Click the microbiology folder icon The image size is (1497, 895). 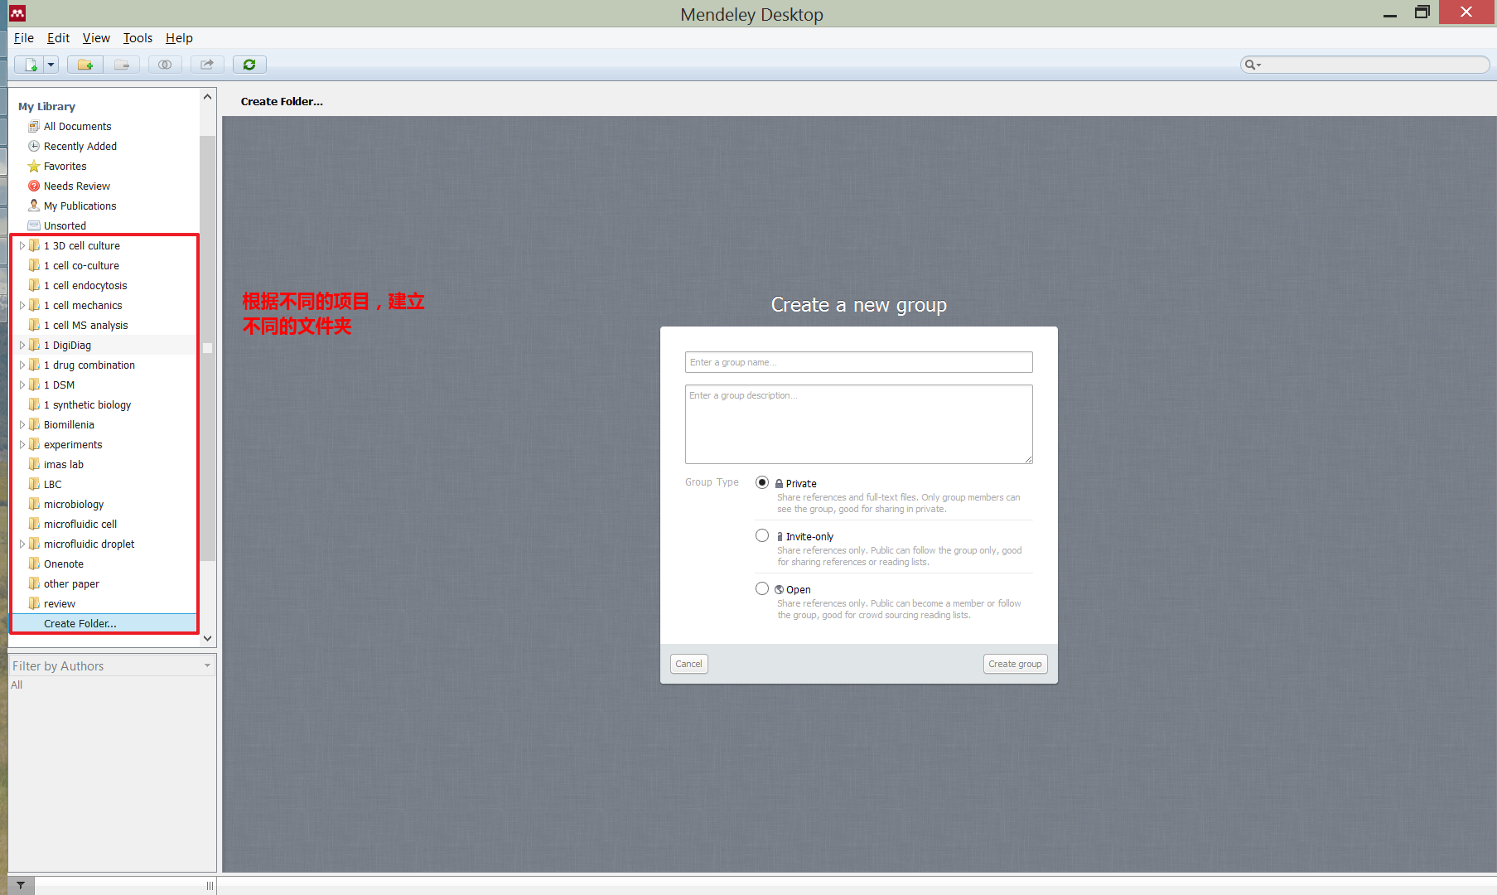pyautogui.click(x=34, y=504)
